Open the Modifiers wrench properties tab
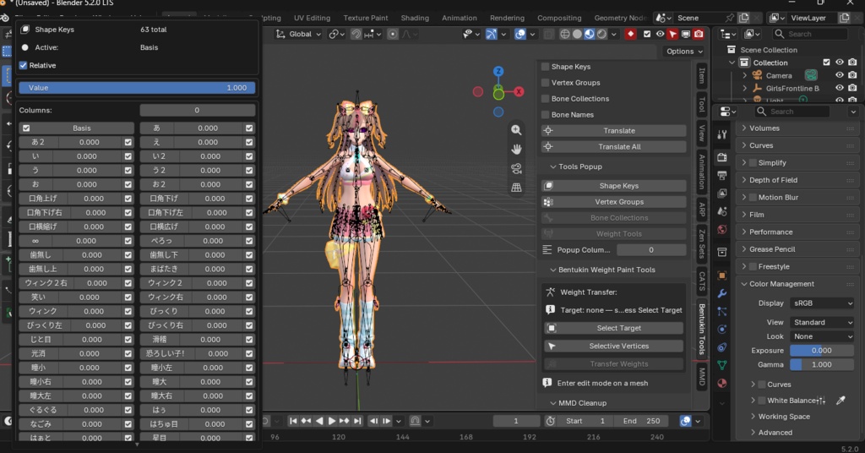Screen dimensions: 865x453 click(x=721, y=293)
